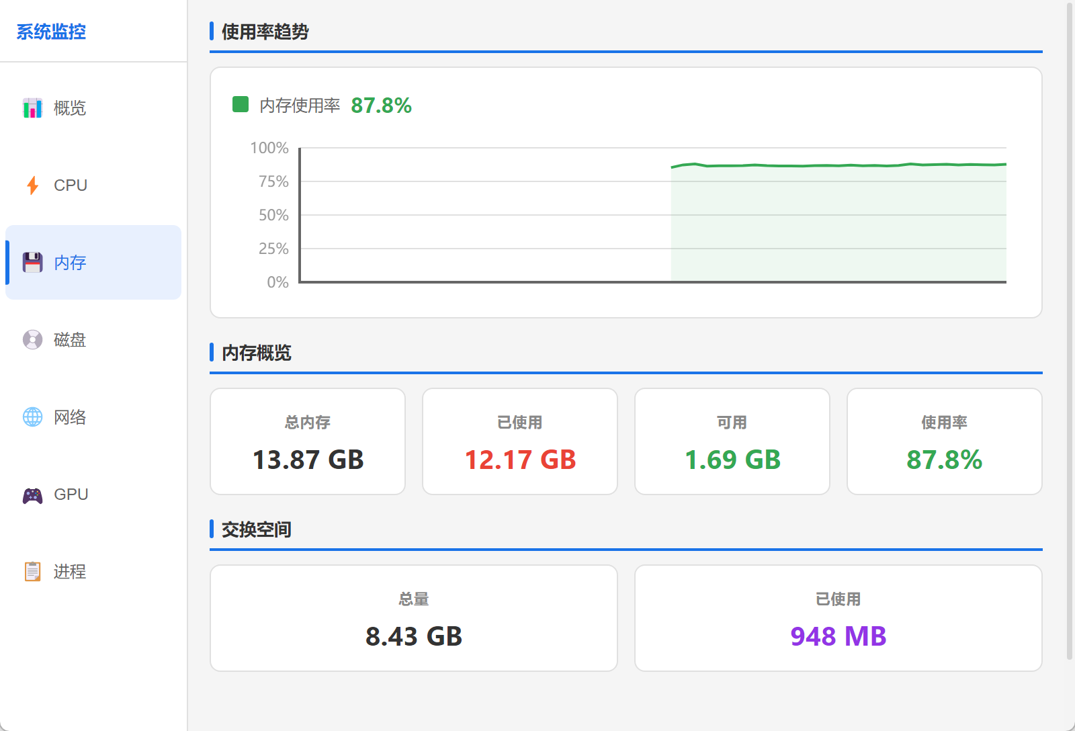Viewport: 1075px width, 731px height.
Task: Click the 总内存 13.87 GB card
Action: click(x=308, y=441)
